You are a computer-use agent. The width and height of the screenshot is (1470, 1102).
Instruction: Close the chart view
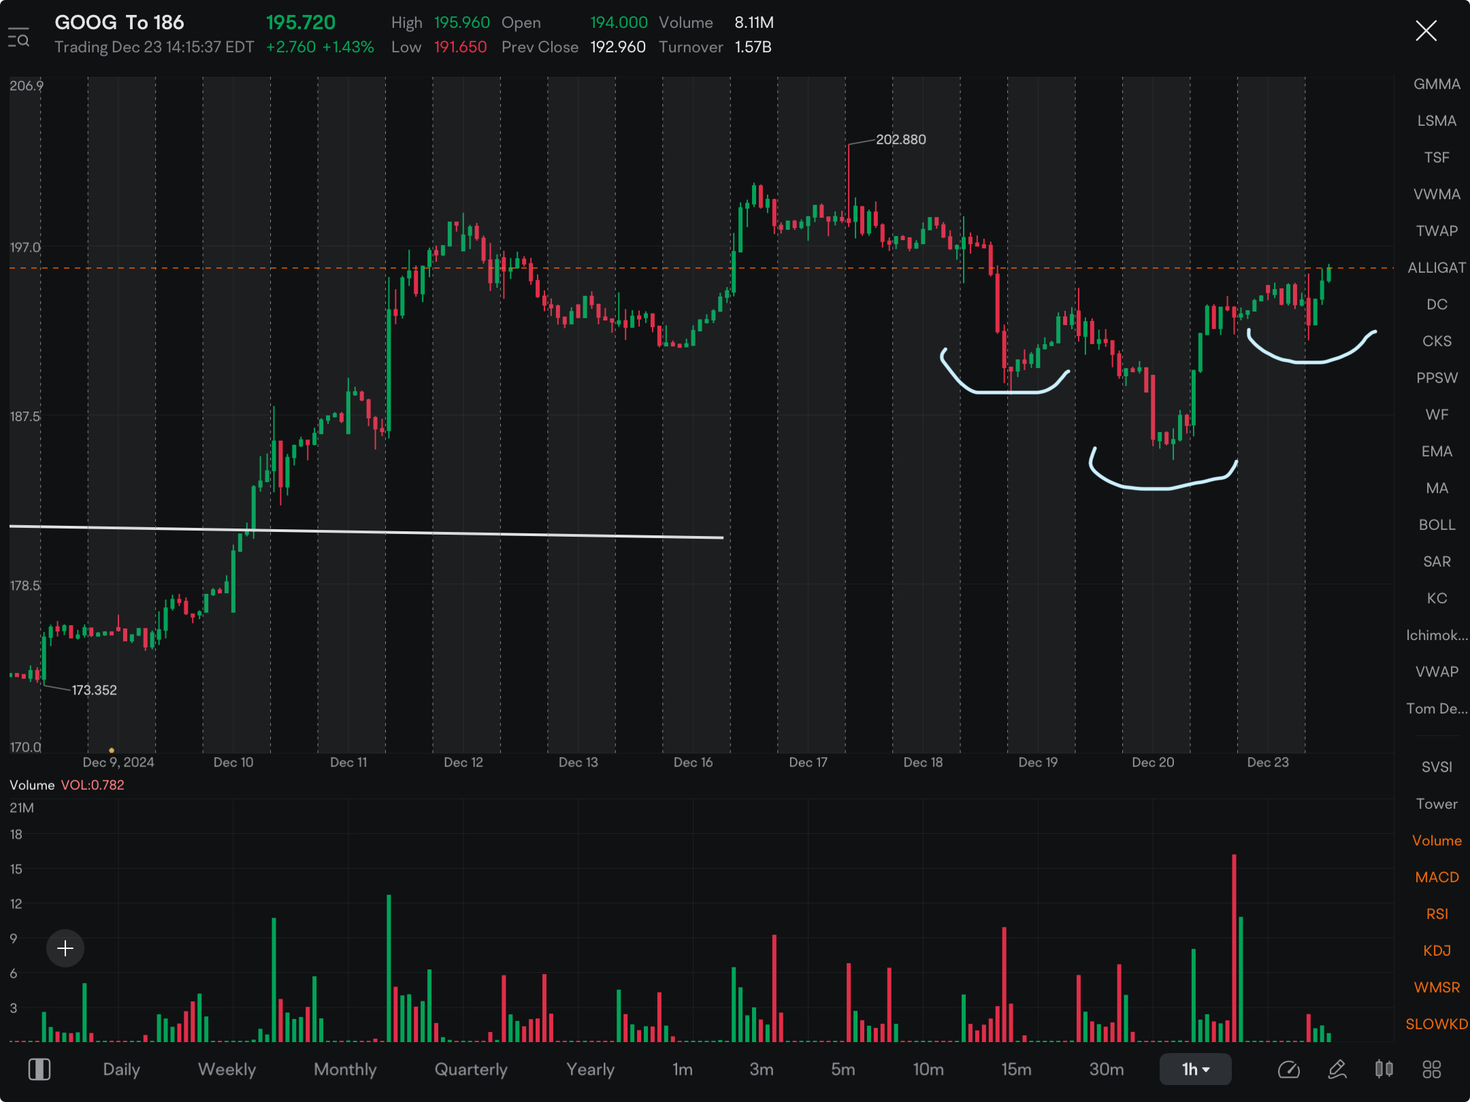pos(1426,31)
